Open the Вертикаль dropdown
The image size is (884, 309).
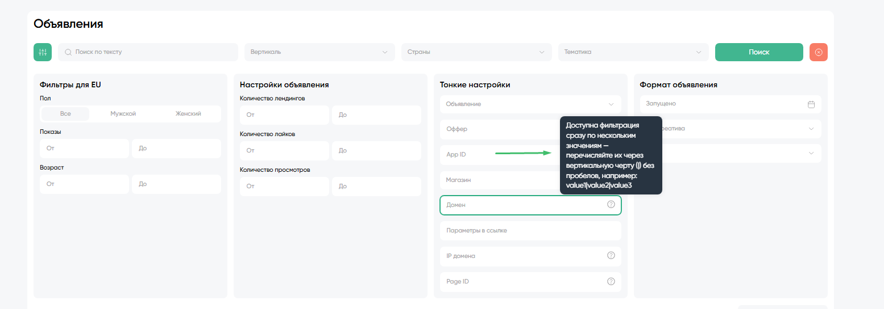tap(319, 52)
